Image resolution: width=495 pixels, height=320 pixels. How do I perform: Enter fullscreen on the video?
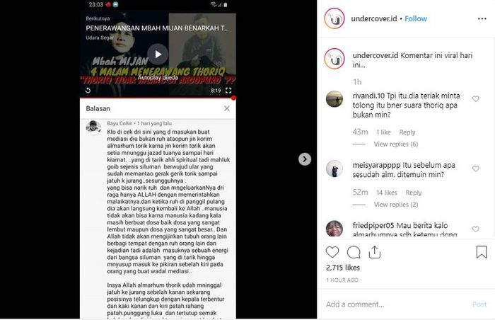228,91
